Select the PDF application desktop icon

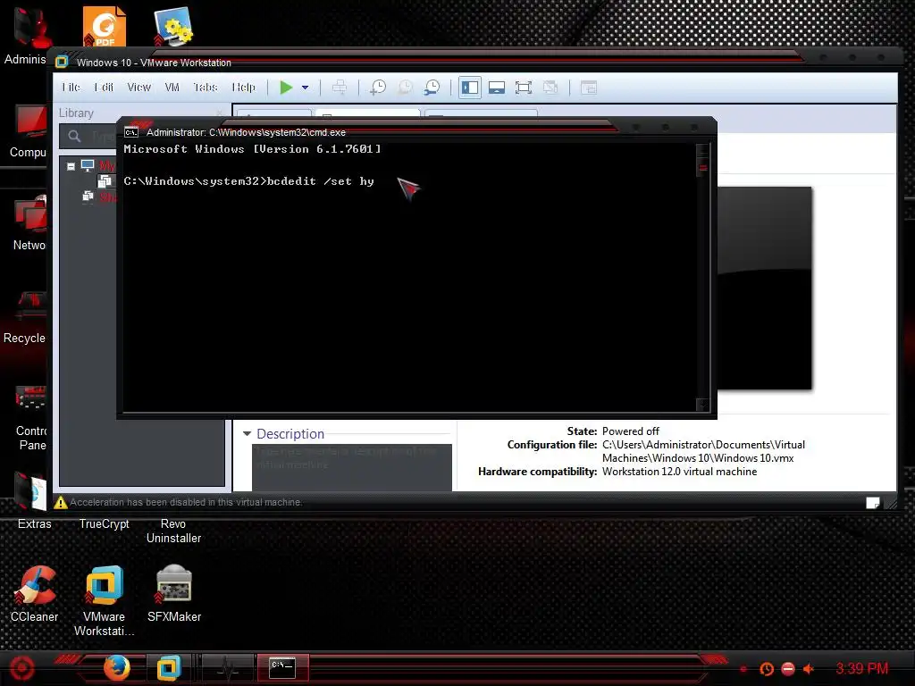(105, 26)
